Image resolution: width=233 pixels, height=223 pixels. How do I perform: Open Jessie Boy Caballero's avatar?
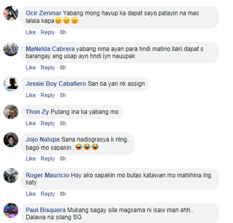coord(11,84)
